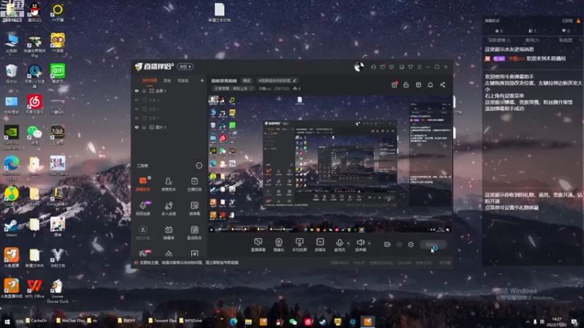584x328 pixels.
Task: Add a 多媒体 media source
Action: click(x=320, y=245)
